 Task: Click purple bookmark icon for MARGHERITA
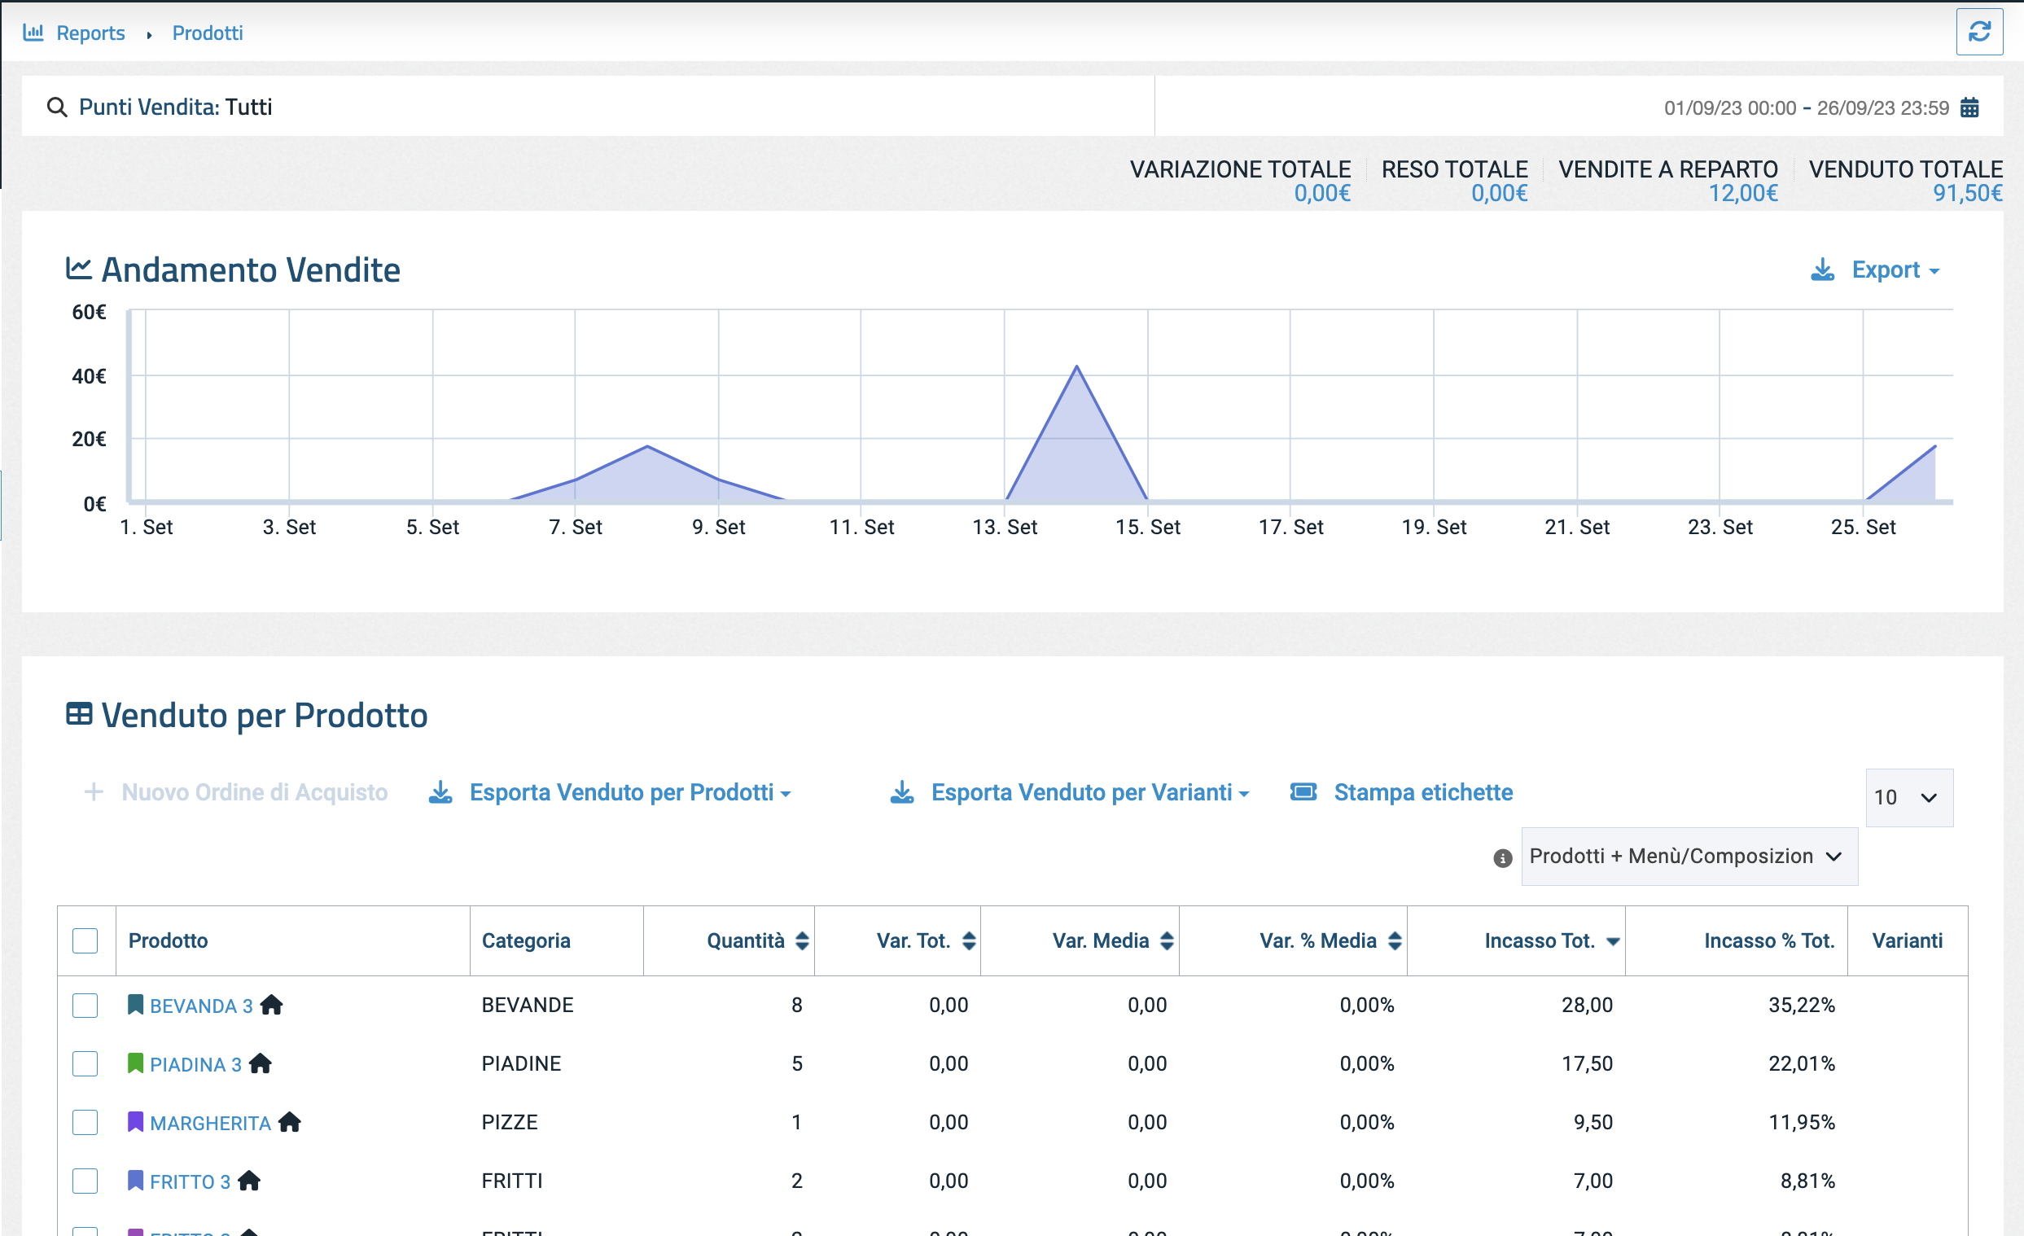coord(135,1122)
